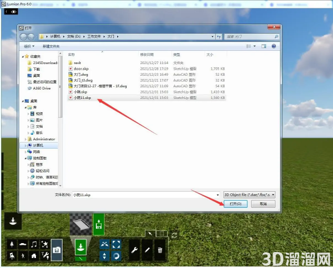Click the Context menu wrench icon
The width and height of the screenshot is (333, 268).
134,250
